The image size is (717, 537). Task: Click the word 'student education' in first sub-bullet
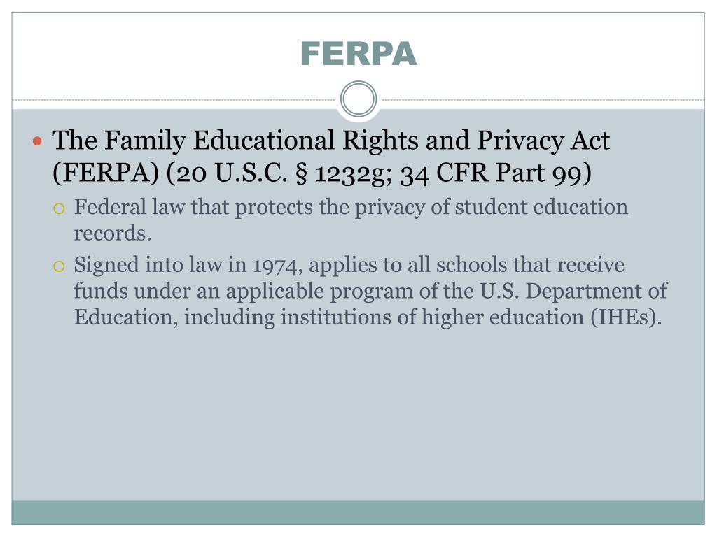point(541,207)
